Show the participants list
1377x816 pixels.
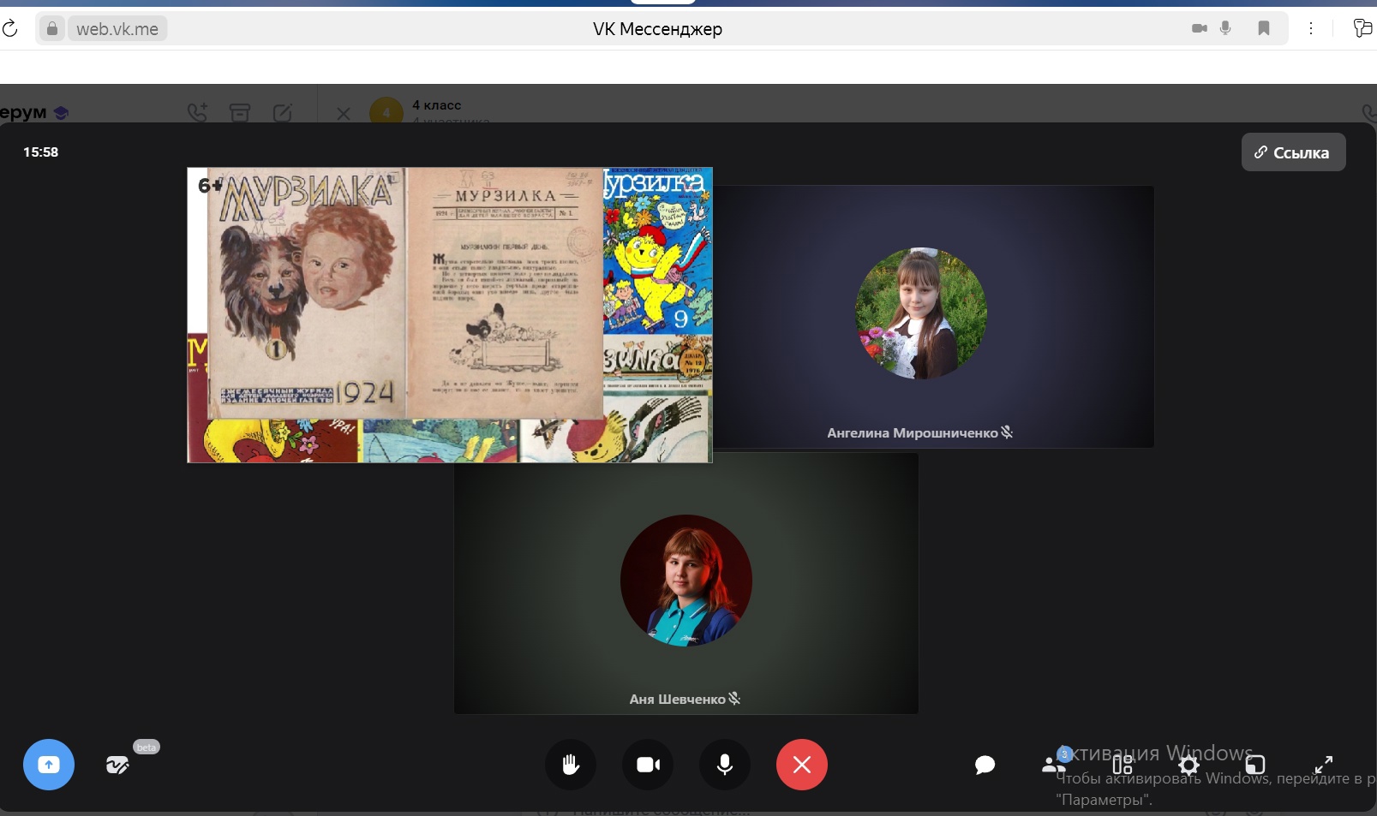pyautogui.click(x=1054, y=763)
